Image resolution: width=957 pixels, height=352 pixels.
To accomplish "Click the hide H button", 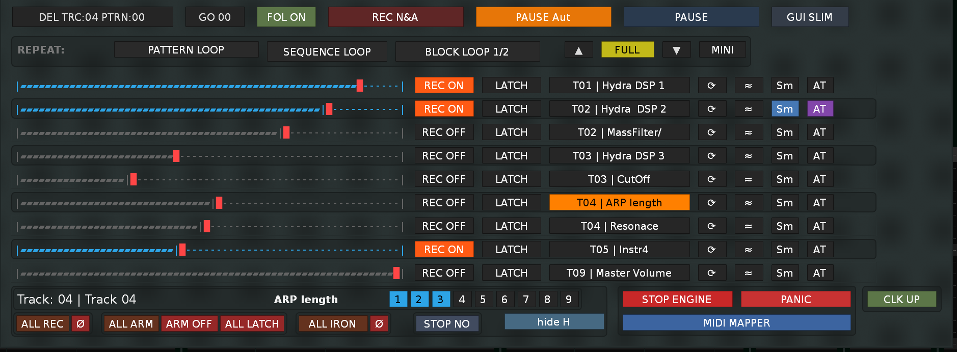I will coord(554,322).
